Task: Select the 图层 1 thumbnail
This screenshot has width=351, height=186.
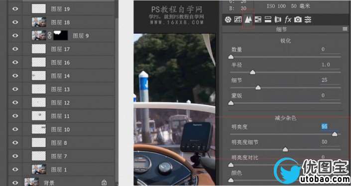Action: pyautogui.click(x=39, y=169)
